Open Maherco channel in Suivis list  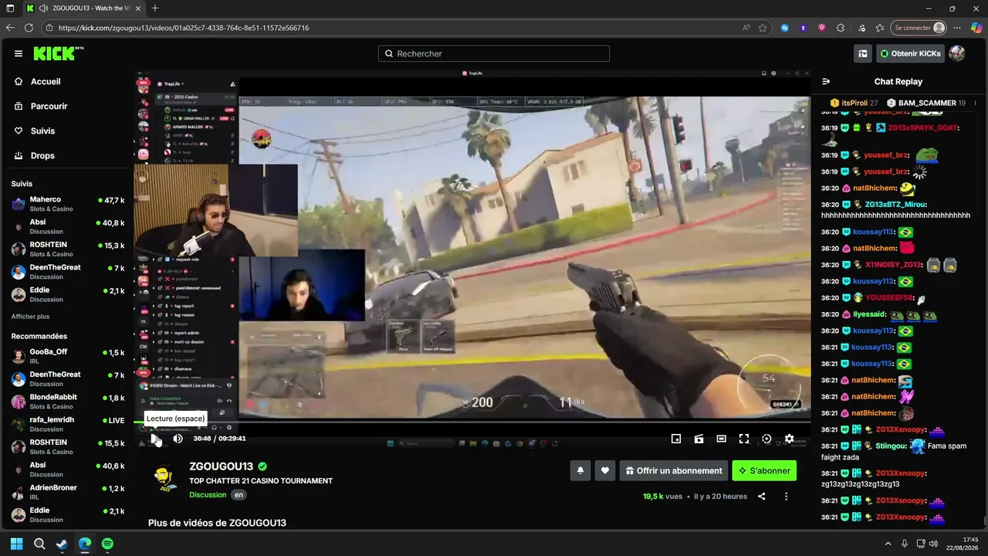[x=68, y=204]
